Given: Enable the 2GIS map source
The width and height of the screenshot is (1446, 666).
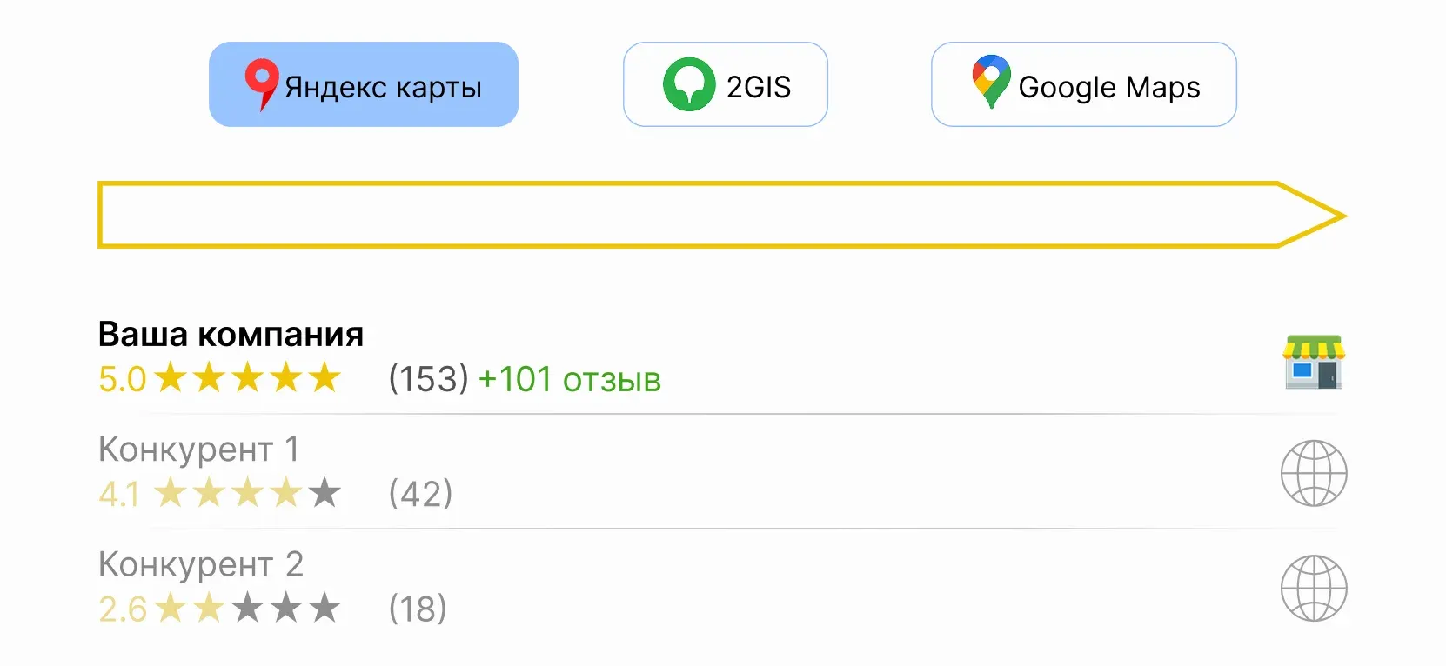Looking at the screenshot, I should click(x=725, y=83).
